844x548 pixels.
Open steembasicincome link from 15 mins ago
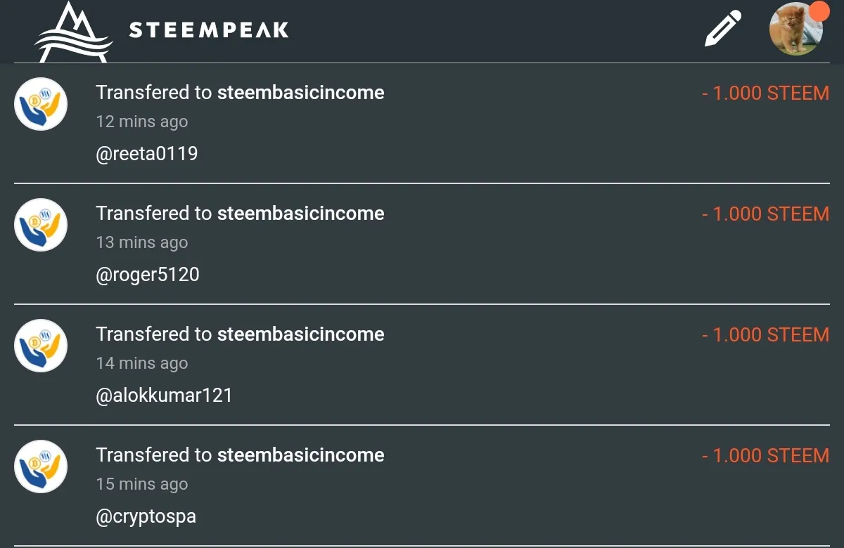click(301, 455)
